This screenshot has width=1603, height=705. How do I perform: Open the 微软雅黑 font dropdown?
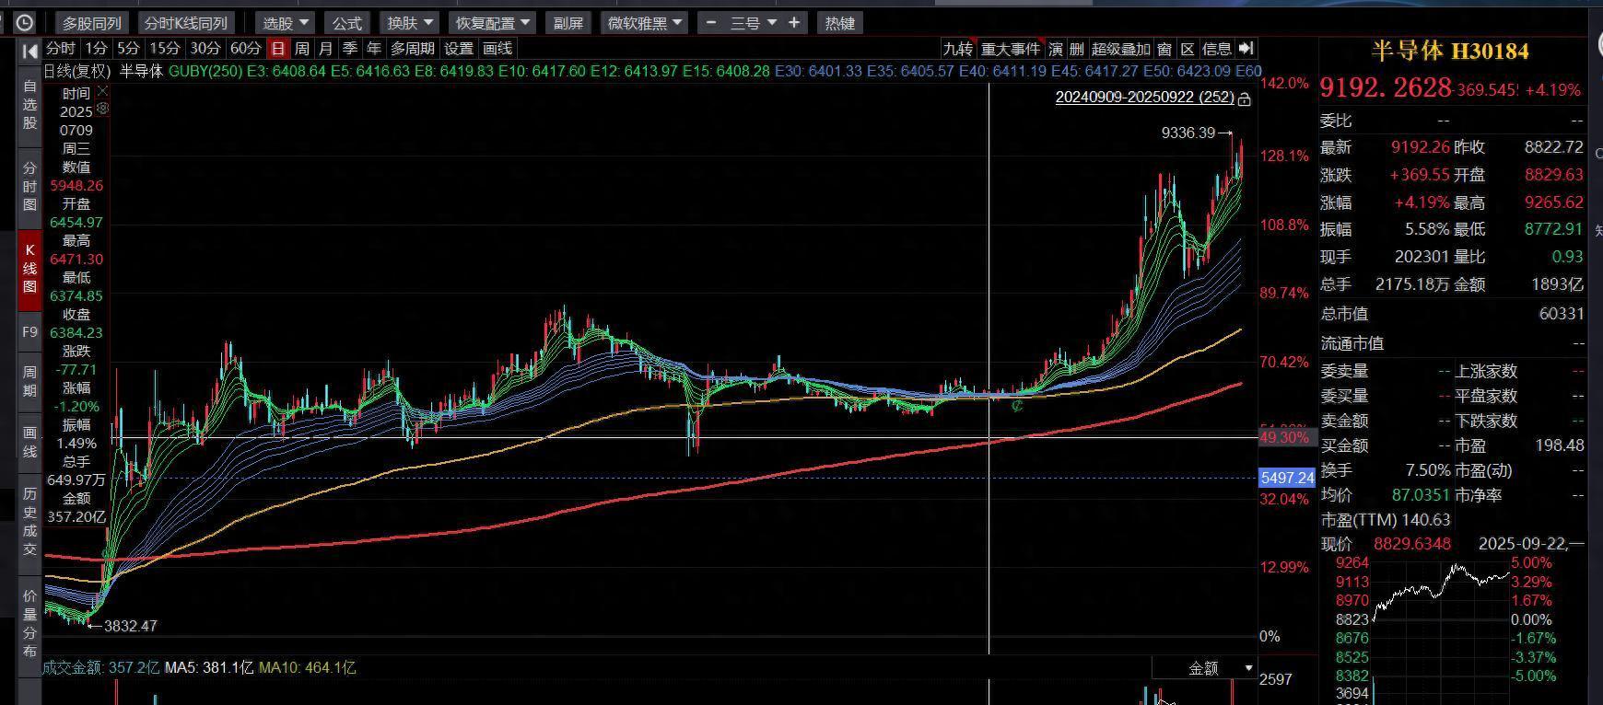[645, 23]
